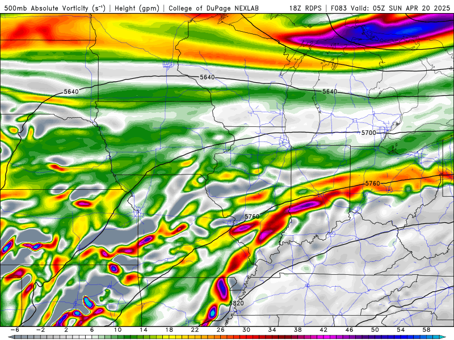Viewport: 454px width, 340px height.
Task: Click the "F083" forecast hour text
Action: click(339, 8)
